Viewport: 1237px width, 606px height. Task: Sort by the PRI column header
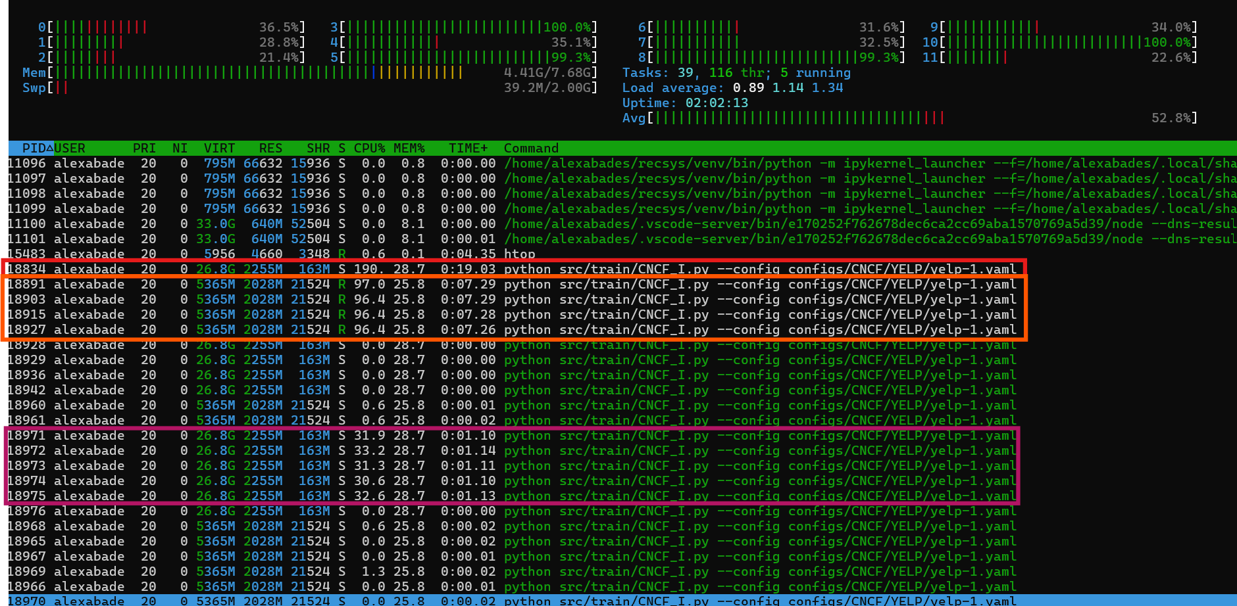(144, 148)
